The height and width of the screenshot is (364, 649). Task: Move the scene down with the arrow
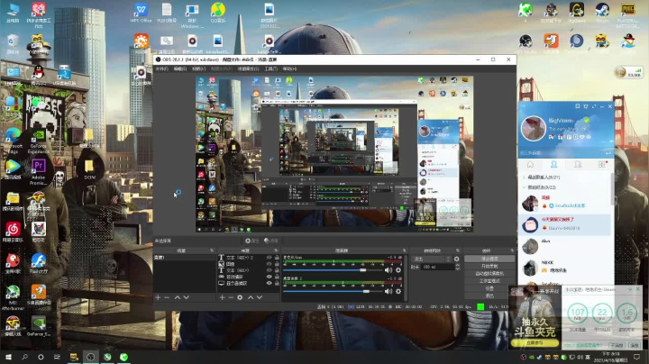pyautogui.click(x=187, y=297)
